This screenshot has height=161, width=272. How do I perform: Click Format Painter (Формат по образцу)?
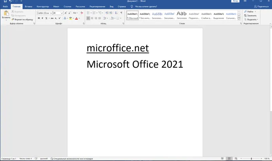pyautogui.click(x=22, y=19)
